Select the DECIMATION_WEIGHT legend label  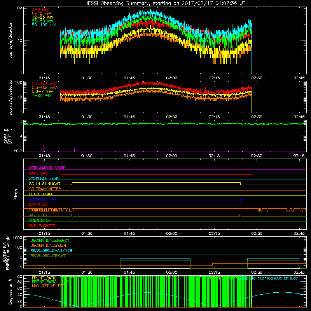[49, 245]
